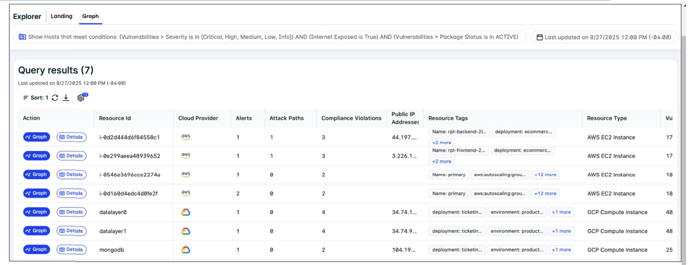Expand +12 more tags for i-0546e3696cce2274a
689x265 pixels.
tap(545, 175)
